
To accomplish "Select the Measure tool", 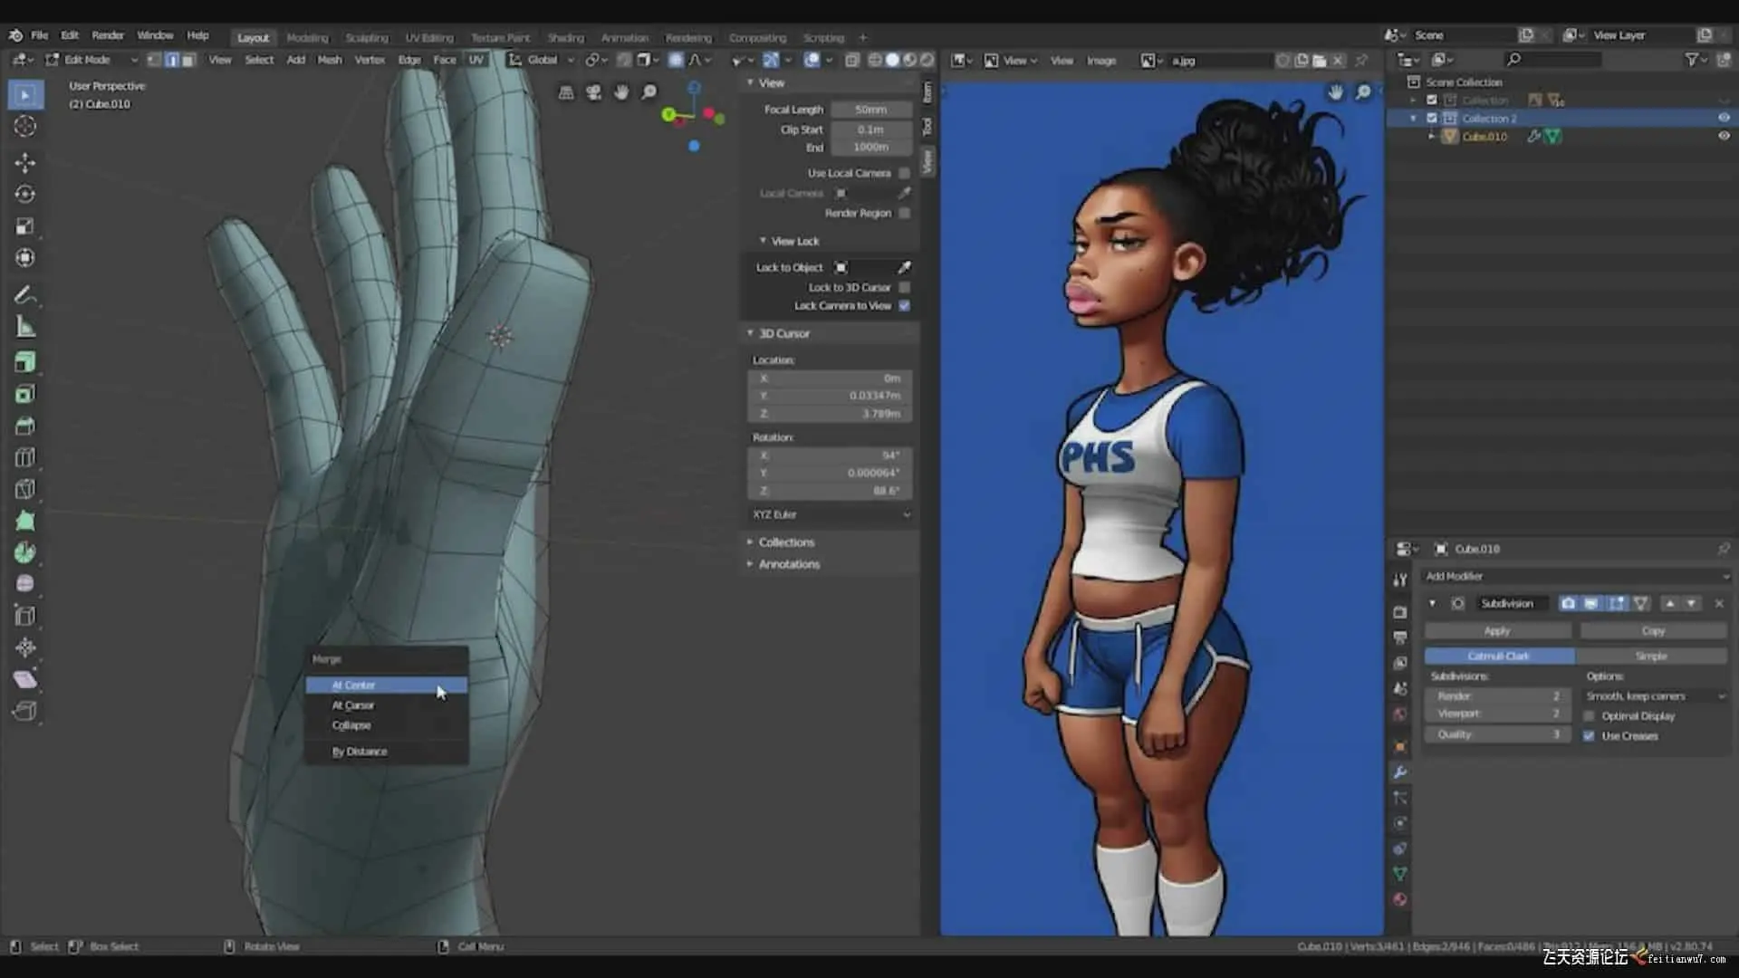I will pos(25,327).
